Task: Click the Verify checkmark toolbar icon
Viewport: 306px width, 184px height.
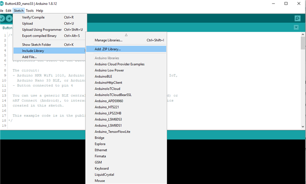Action: point(2,18)
